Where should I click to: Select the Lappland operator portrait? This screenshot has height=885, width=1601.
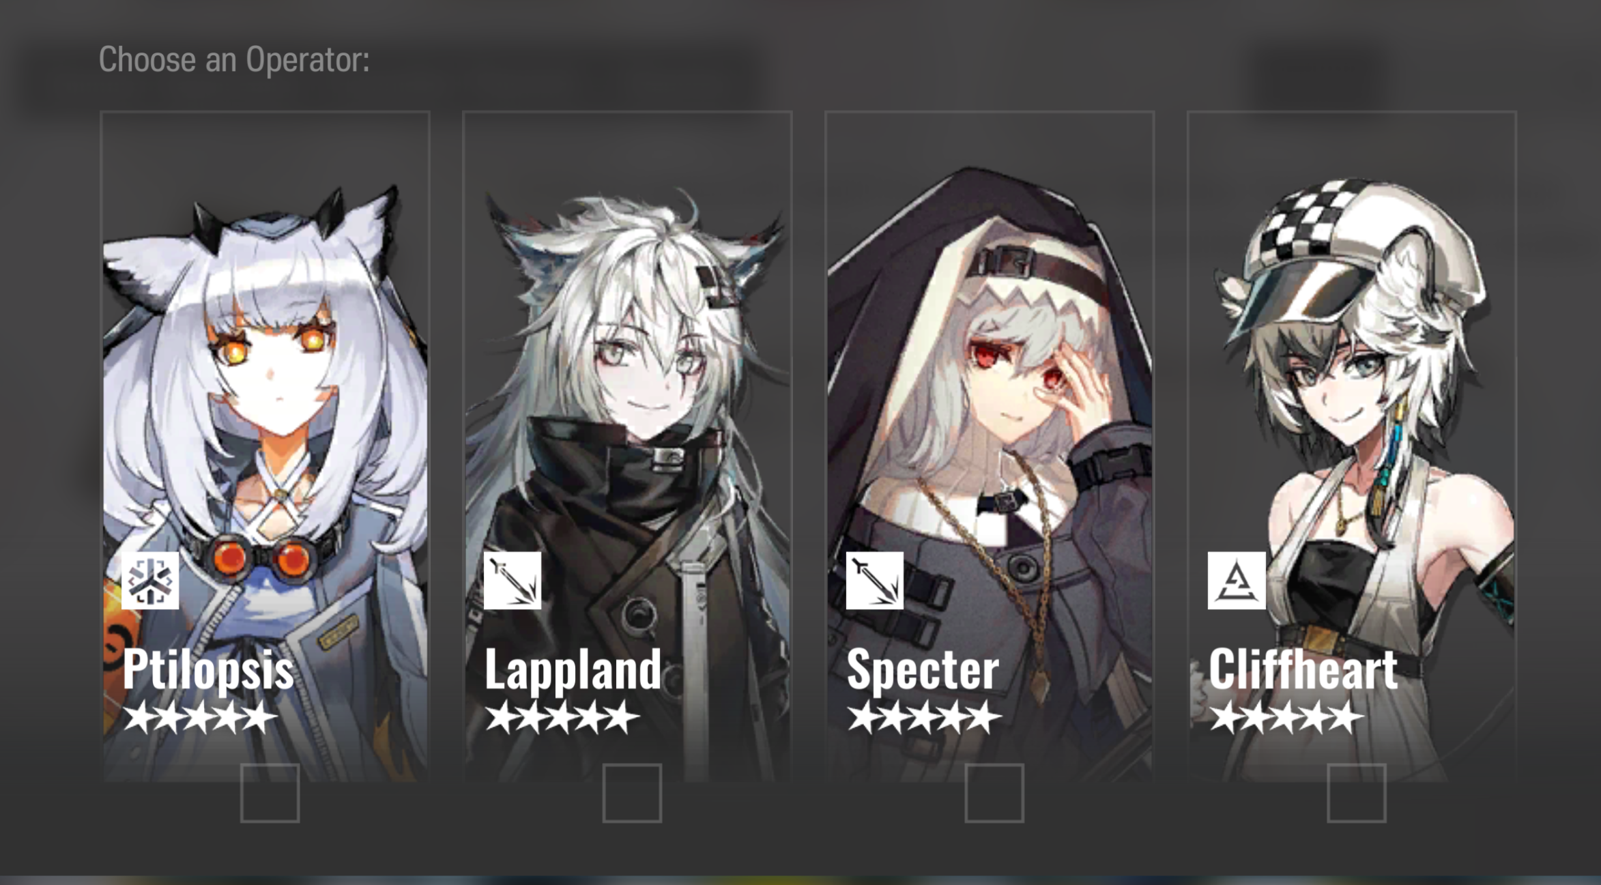point(628,446)
